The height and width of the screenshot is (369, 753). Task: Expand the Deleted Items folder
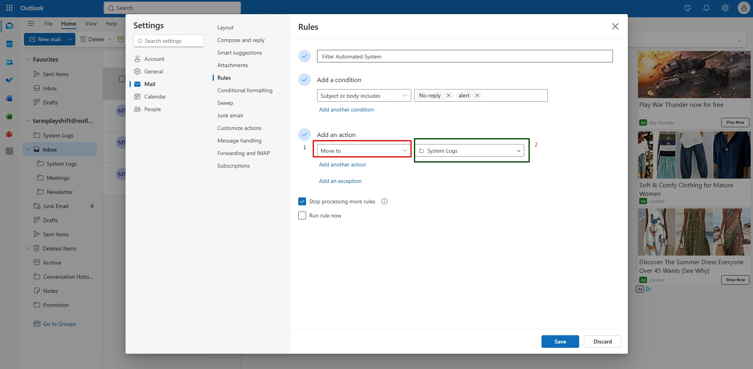27,248
